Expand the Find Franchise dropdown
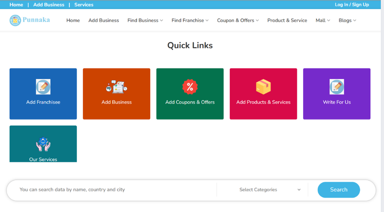The height and width of the screenshot is (212, 384). [x=190, y=20]
